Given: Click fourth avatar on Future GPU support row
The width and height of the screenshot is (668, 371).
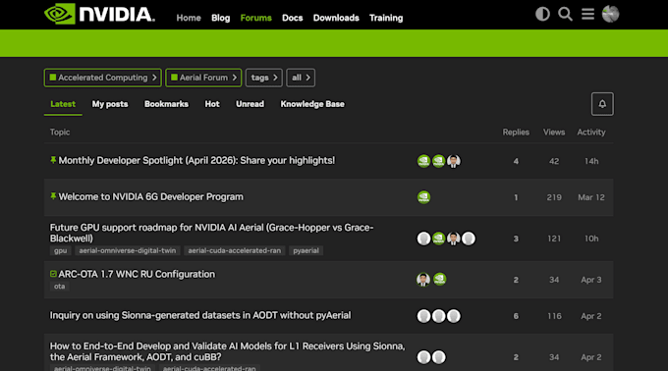Looking at the screenshot, I should (469, 238).
